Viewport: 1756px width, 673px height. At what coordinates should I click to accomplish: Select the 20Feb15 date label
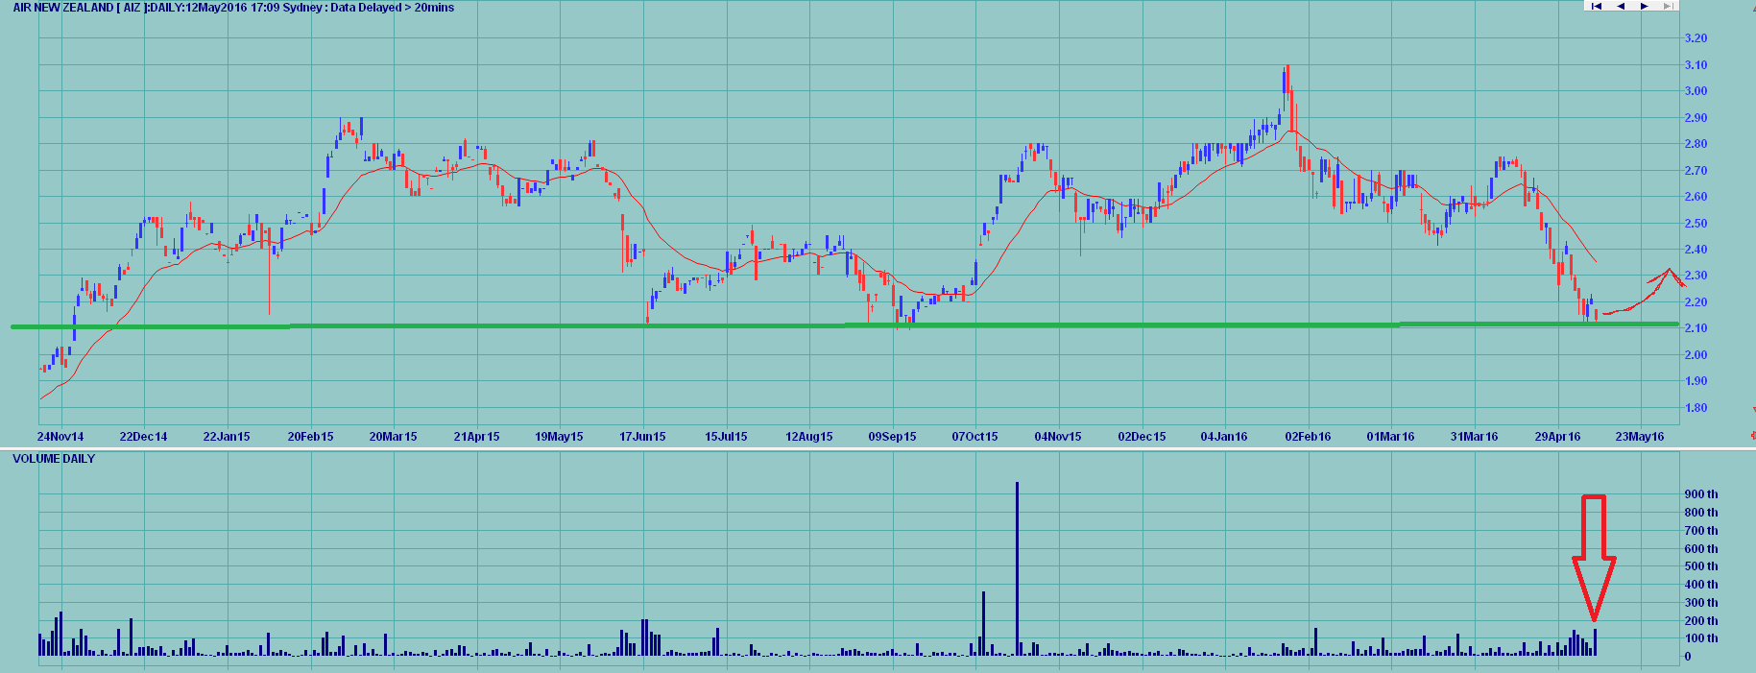pyautogui.click(x=310, y=437)
